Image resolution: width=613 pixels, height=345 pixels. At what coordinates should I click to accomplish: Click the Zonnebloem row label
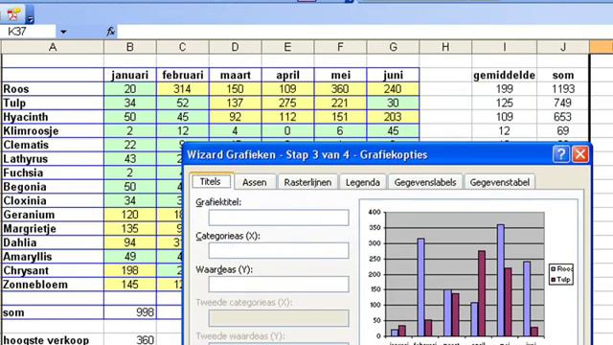pos(53,285)
